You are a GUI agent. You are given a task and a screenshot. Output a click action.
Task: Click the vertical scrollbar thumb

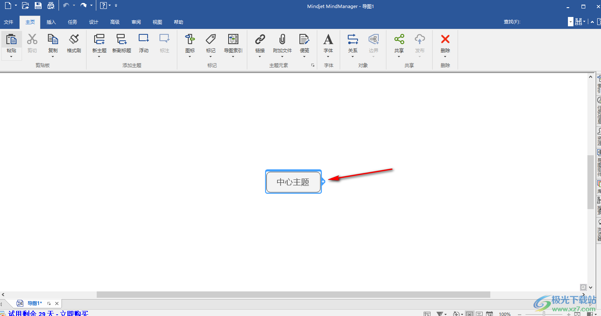click(590, 182)
